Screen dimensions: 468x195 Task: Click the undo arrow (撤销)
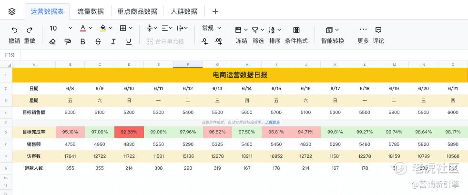click(x=14, y=30)
